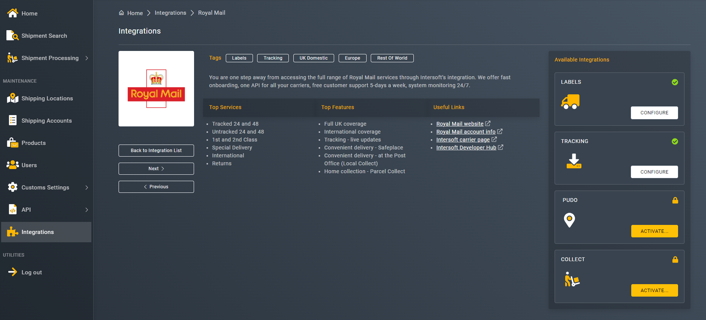Configure the Tracking integration
The width and height of the screenshot is (706, 320).
pyautogui.click(x=654, y=172)
